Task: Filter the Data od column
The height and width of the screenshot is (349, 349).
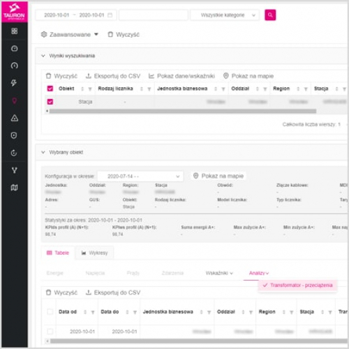Action: (93, 312)
